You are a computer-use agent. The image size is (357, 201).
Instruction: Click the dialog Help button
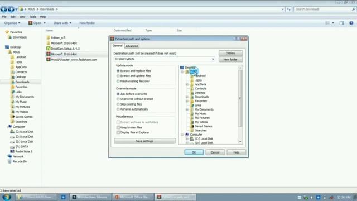point(236,152)
